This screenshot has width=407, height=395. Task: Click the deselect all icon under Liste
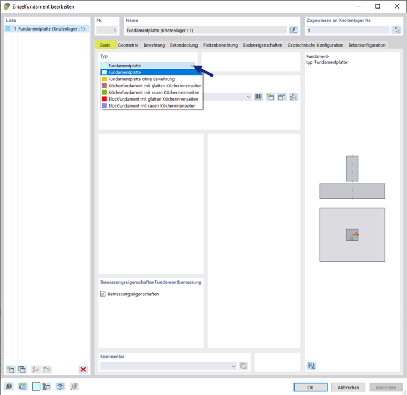coord(47,369)
